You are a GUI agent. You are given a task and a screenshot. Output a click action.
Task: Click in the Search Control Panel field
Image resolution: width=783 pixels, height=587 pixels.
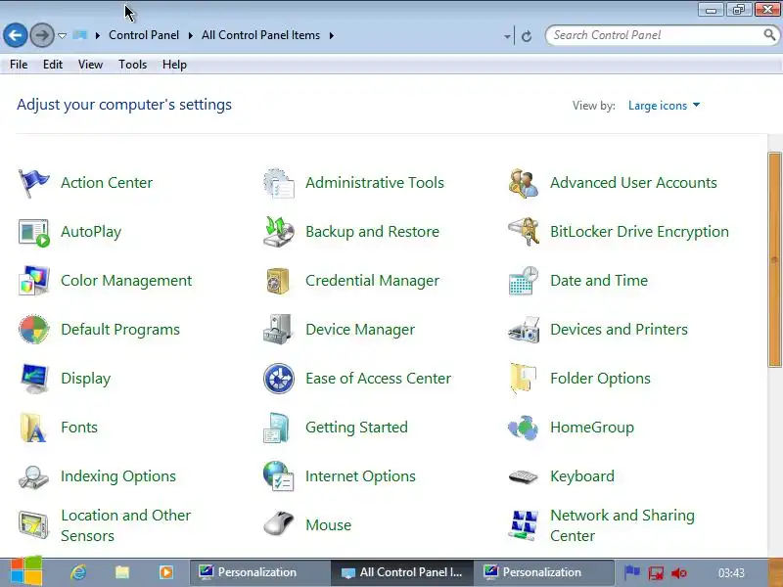pyautogui.click(x=655, y=35)
